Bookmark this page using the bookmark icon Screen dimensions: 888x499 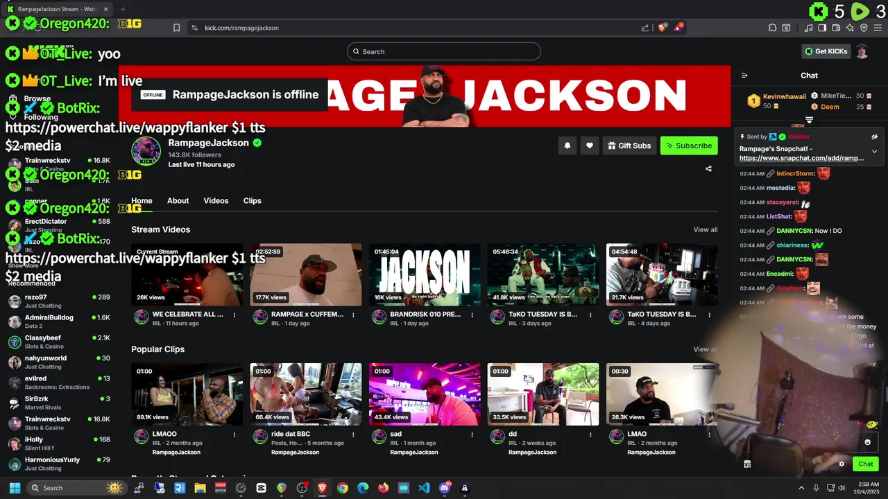pos(176,28)
